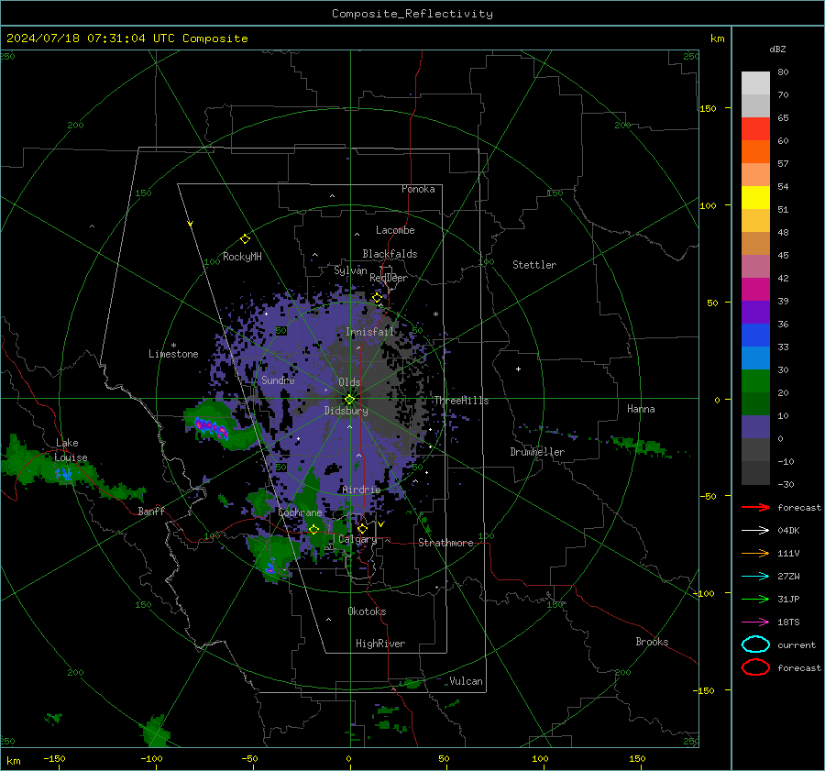The height and width of the screenshot is (771, 825).
Task: Click the Cochrane label
Action: [x=300, y=512]
